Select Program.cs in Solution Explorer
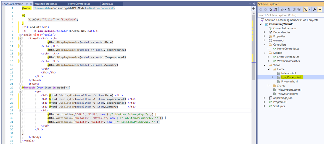Image resolution: width=325 pixels, height=144 pixels. pyautogui.click(x=280, y=102)
